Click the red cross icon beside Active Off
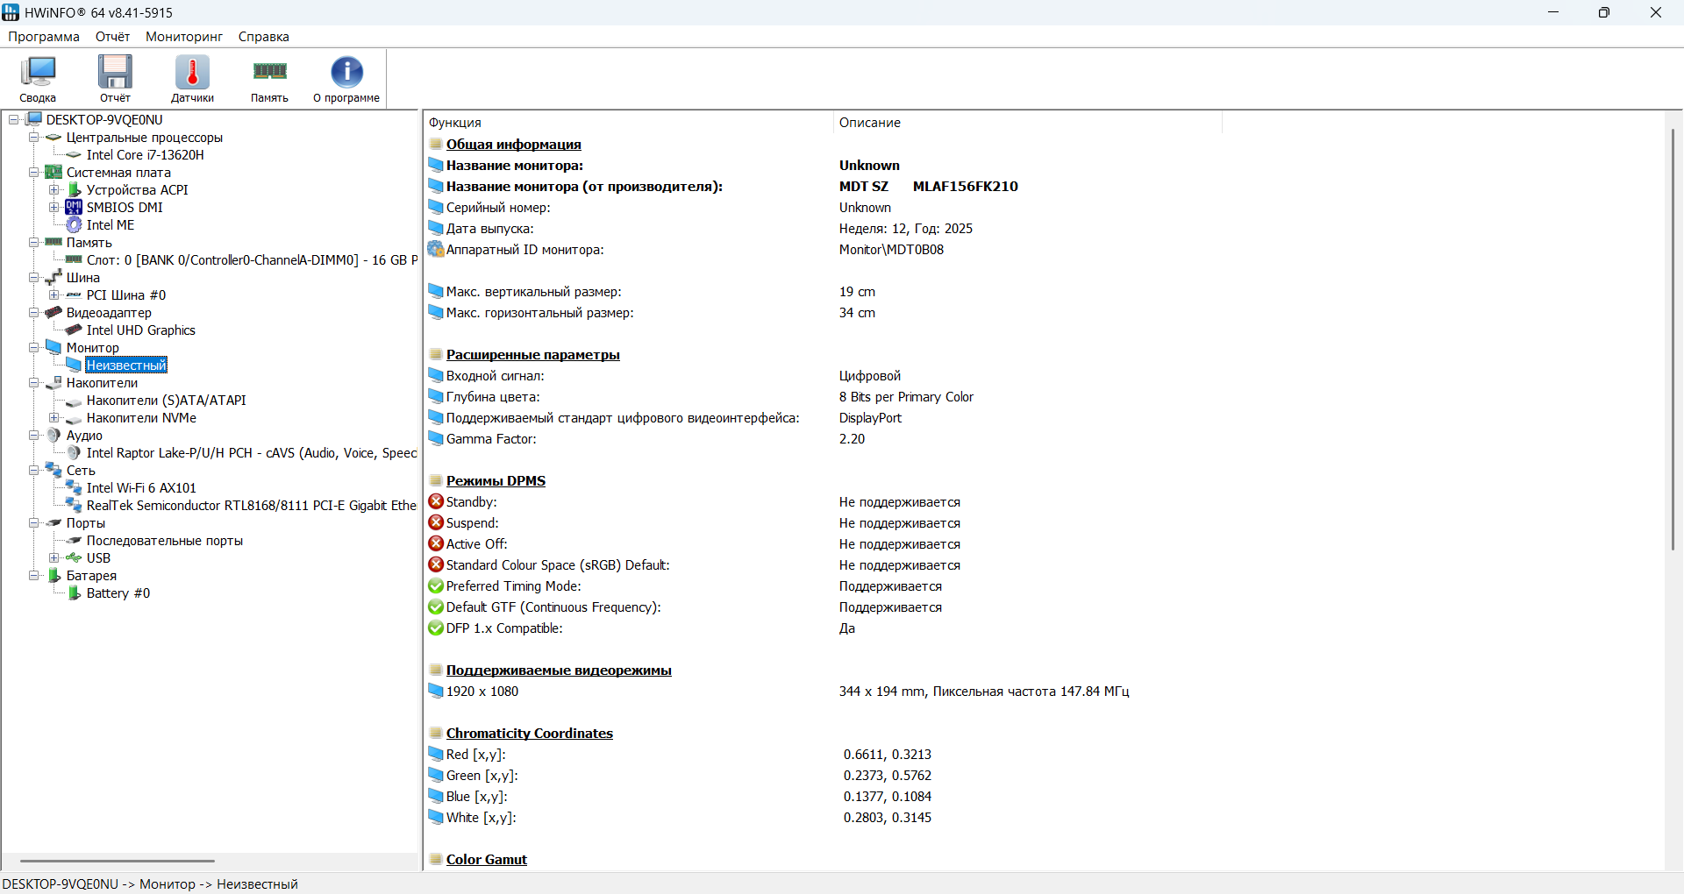The height and width of the screenshot is (894, 1684). (x=436, y=543)
